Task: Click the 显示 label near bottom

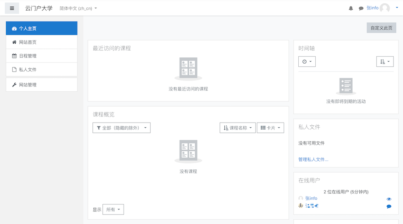Action: (97, 209)
